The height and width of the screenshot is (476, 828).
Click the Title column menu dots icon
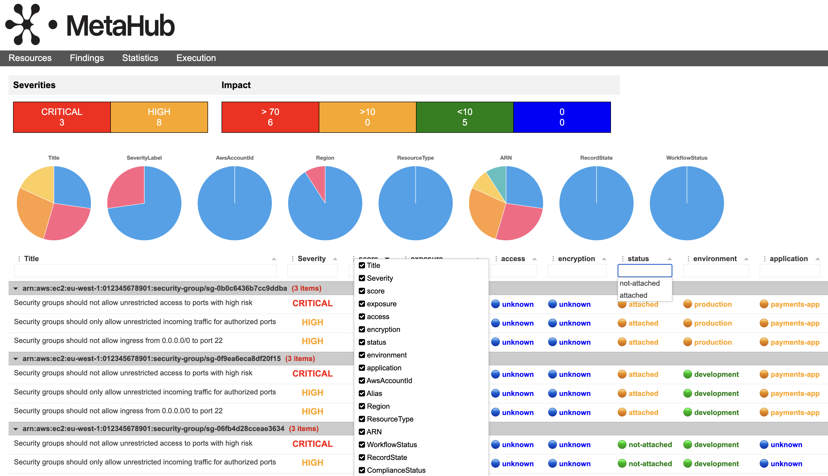point(19,259)
